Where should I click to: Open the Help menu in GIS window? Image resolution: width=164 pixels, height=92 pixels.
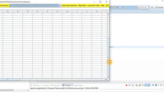102,5
